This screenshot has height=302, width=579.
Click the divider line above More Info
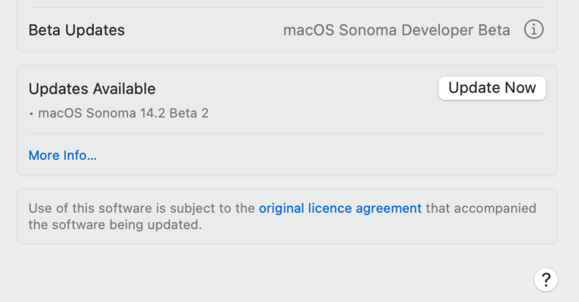click(287, 134)
